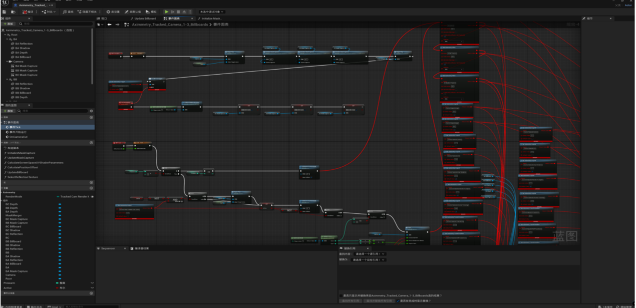
Task: Click the graph navigate back arrow
Action: pos(109,24)
